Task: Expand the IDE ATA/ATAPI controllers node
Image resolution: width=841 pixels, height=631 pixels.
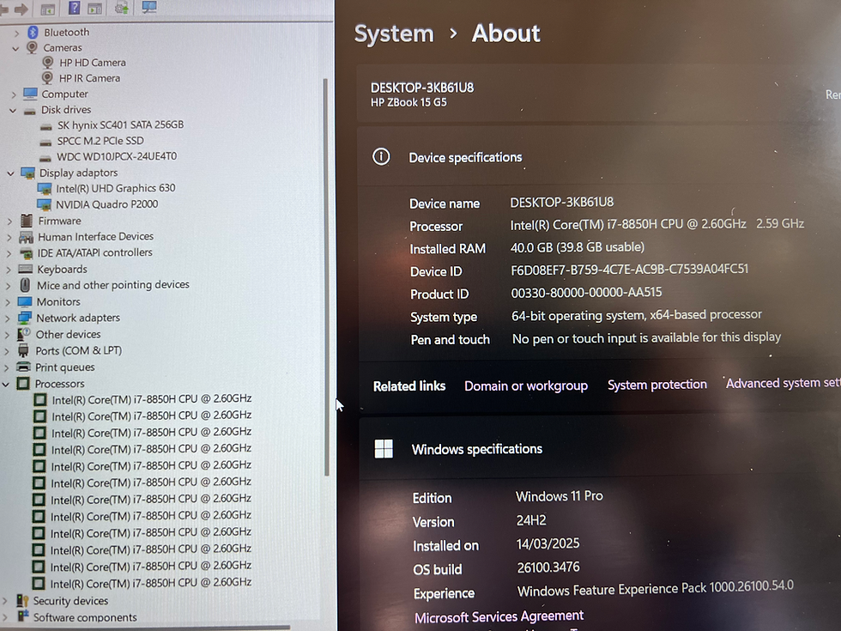Action: 9,253
